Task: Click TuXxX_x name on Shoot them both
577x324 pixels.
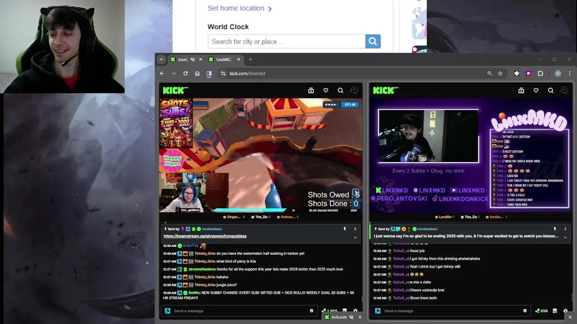Action: click(x=400, y=298)
